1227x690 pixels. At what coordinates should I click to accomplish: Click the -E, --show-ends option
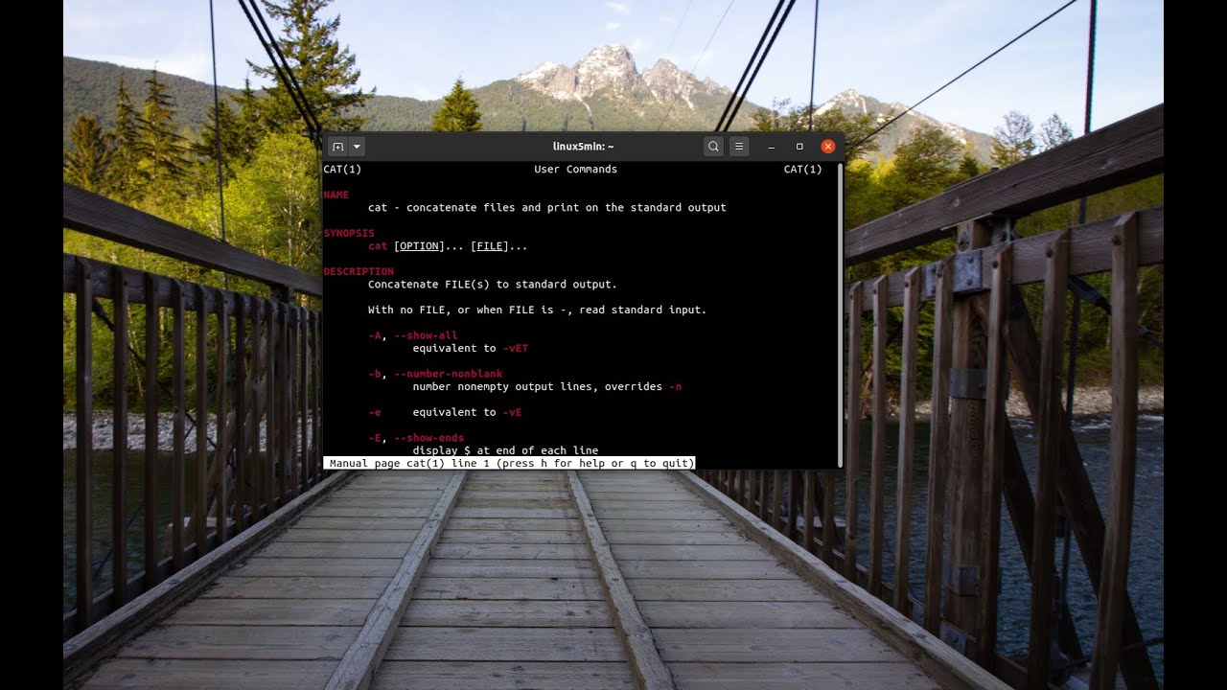[x=416, y=438]
